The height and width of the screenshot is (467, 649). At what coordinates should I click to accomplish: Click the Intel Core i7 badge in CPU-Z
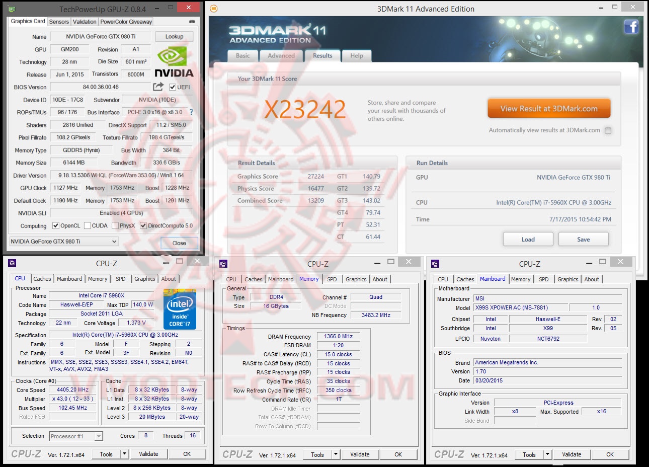pyautogui.click(x=180, y=309)
